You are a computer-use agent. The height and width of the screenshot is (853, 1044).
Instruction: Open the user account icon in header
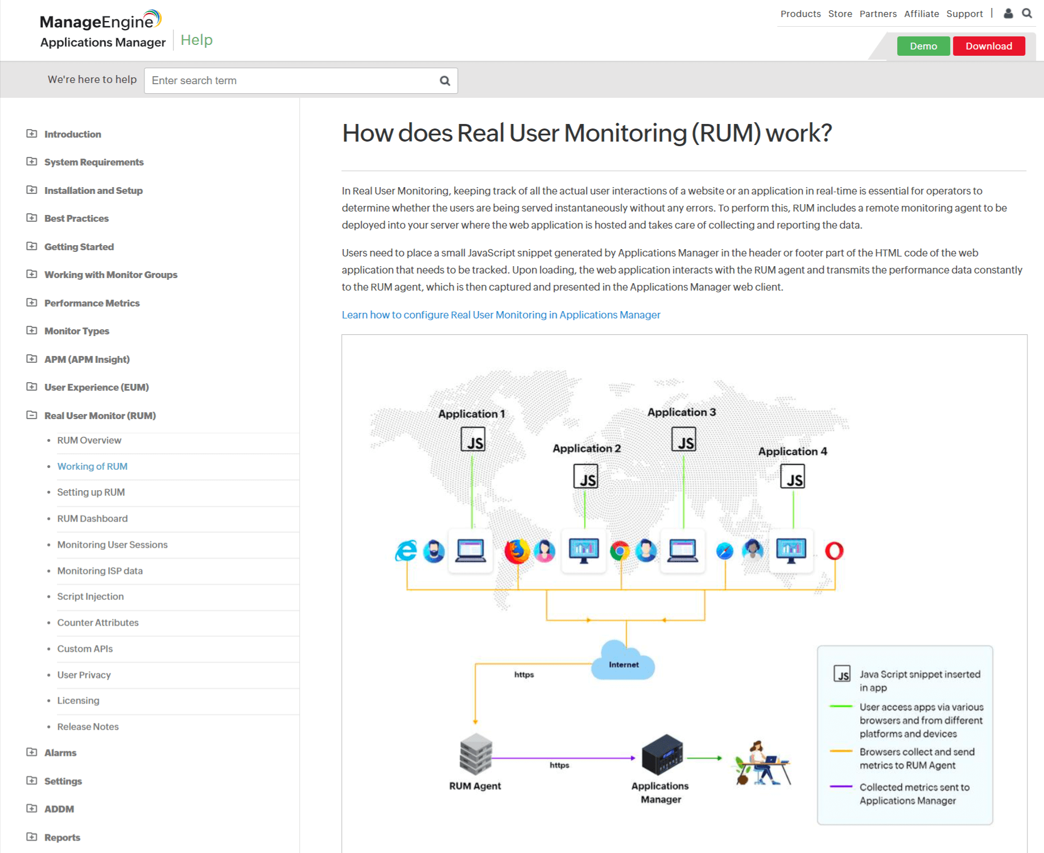point(1008,13)
